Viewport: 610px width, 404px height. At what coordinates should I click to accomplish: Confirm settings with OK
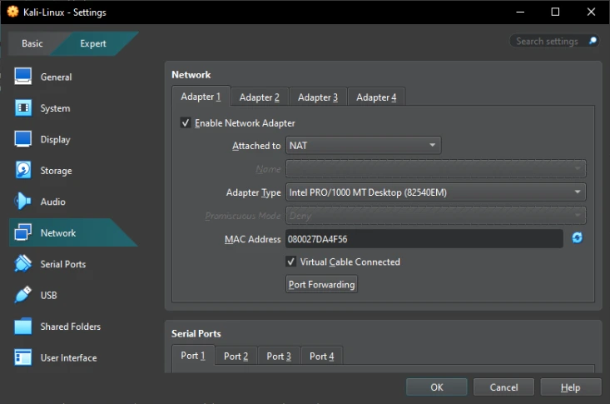pos(437,387)
